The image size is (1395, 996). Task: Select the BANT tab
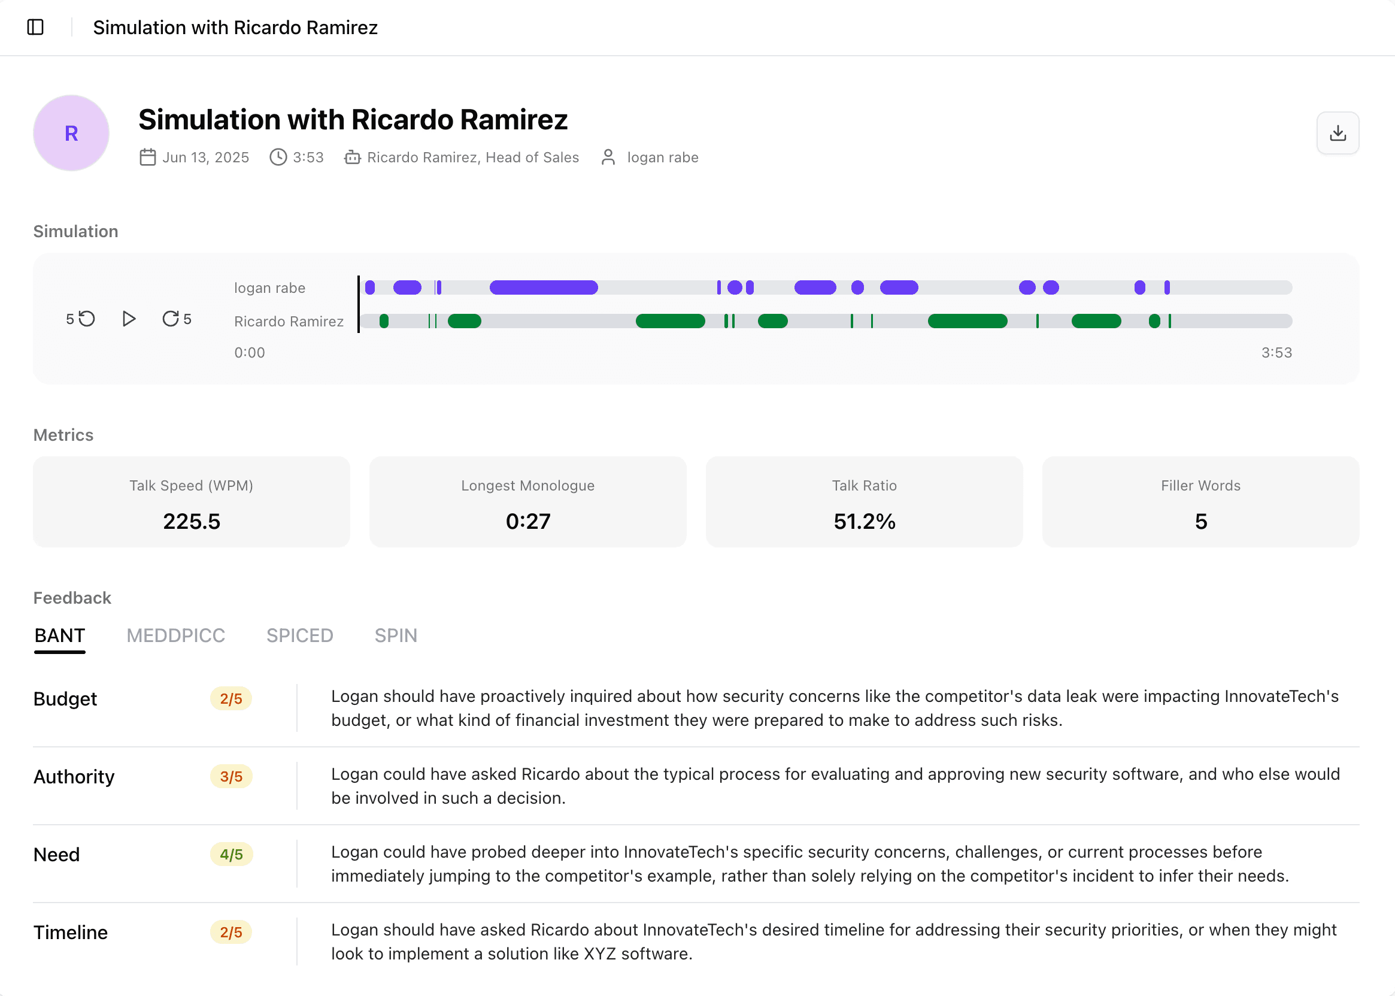59,636
